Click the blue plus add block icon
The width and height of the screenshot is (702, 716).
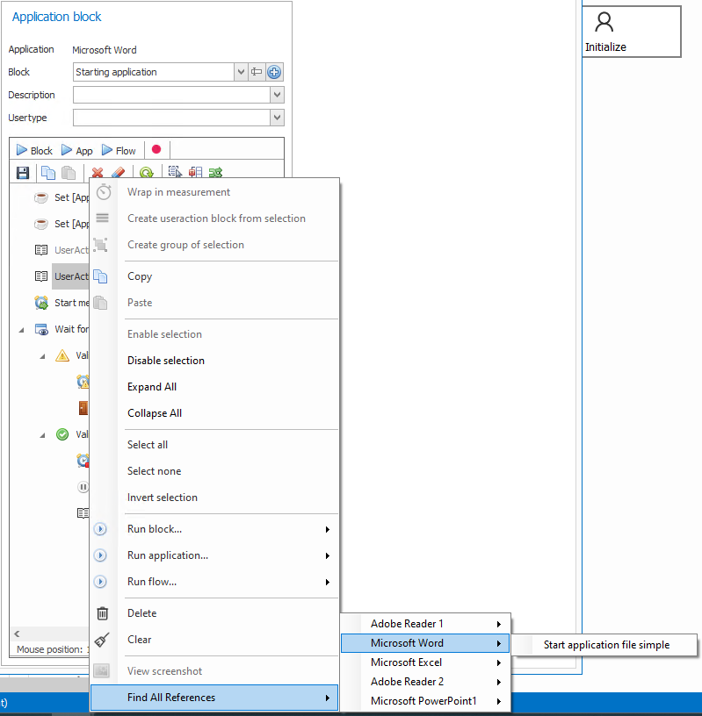pyautogui.click(x=274, y=72)
